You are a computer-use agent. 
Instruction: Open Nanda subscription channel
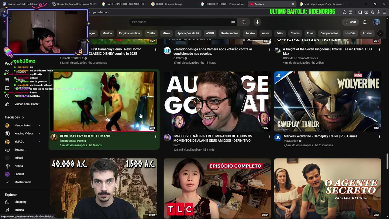(19, 166)
